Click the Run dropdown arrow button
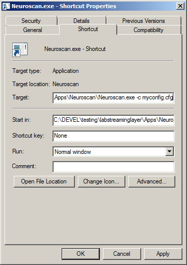 pos(170,151)
